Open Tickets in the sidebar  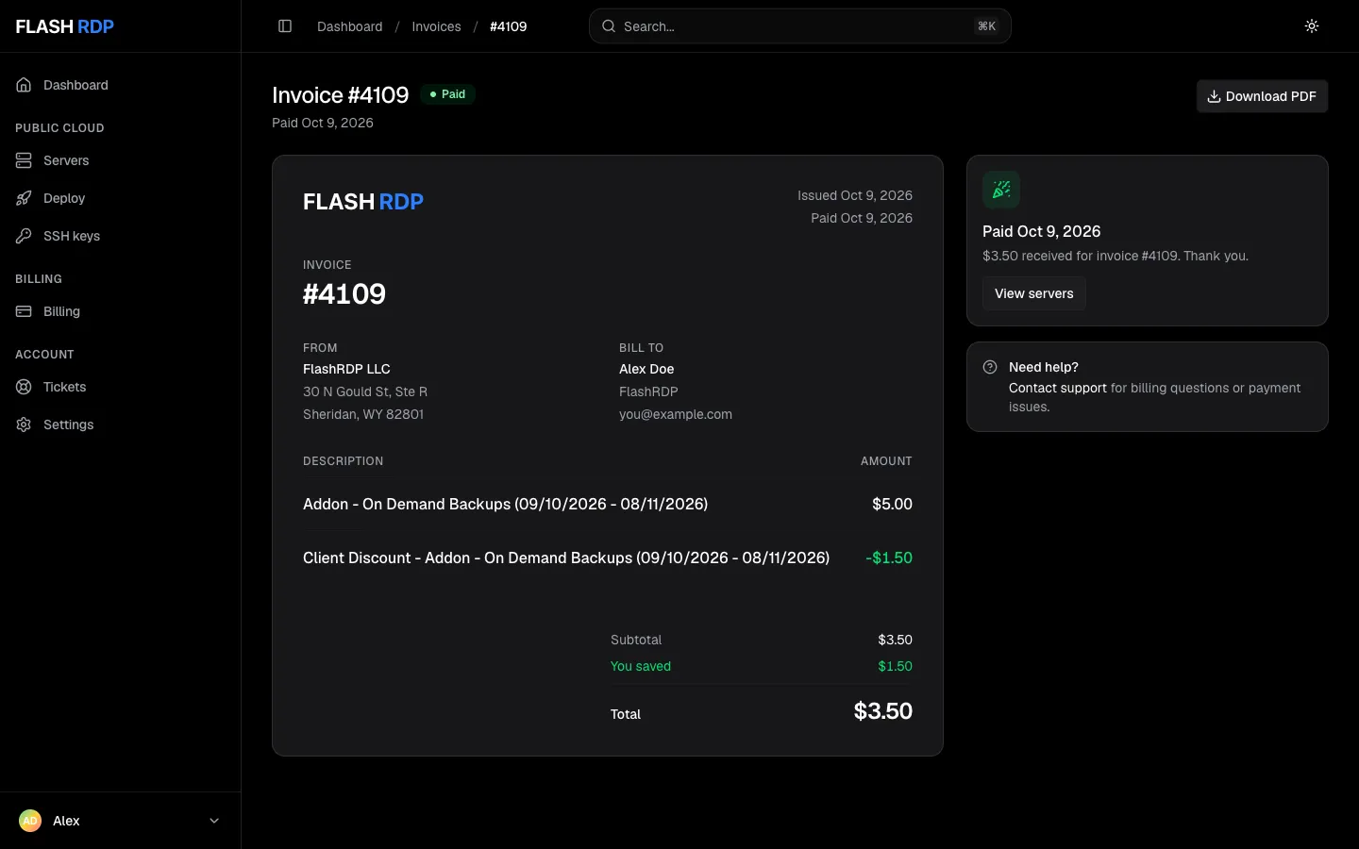click(x=121, y=387)
